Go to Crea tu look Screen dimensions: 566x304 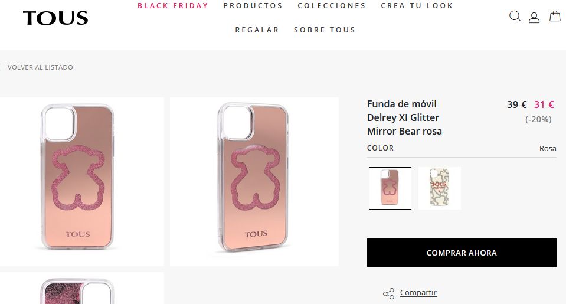[417, 6]
